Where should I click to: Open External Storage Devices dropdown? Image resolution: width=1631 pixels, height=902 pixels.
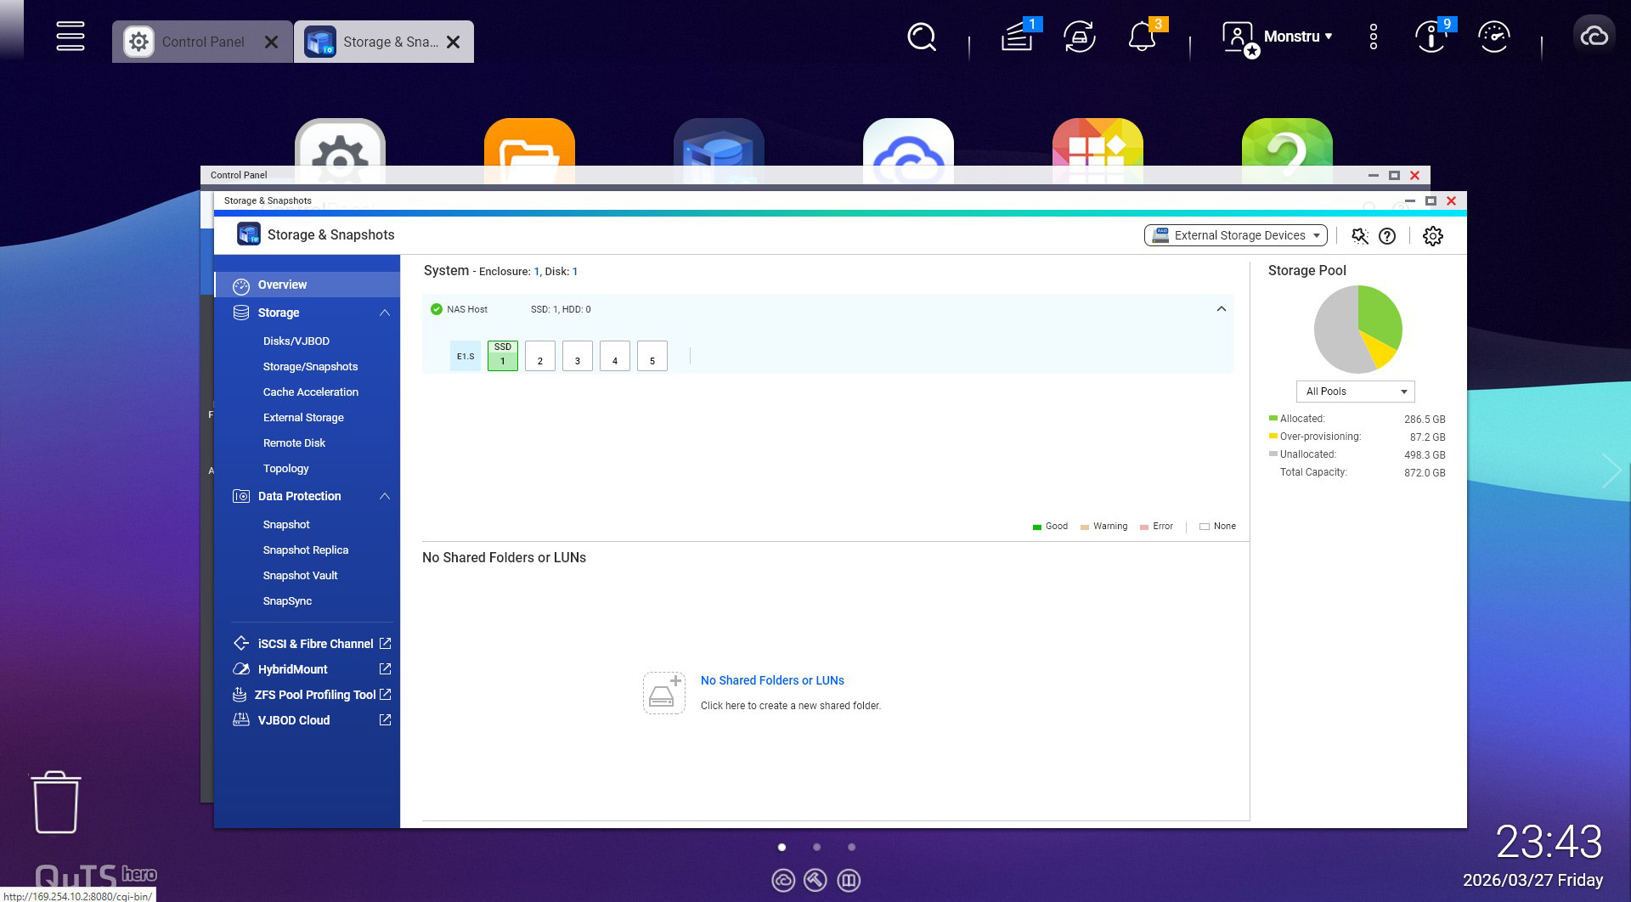[1235, 235]
